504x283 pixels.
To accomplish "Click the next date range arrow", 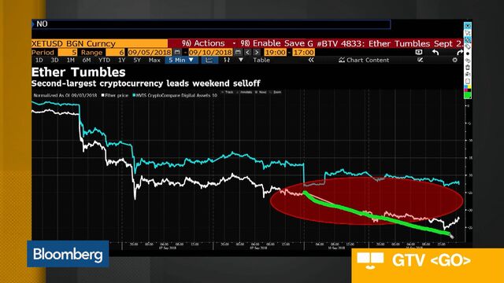I will (256, 53).
